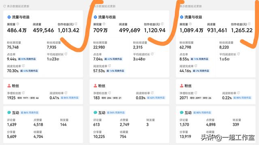Click the 超54%同类作品 badge beside 互动

pyautogui.click(x=116, y=113)
